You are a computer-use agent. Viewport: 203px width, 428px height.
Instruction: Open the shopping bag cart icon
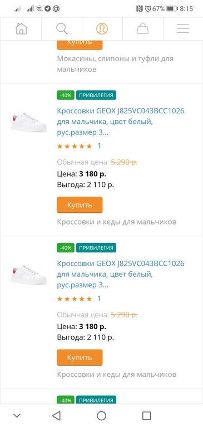[142, 29]
